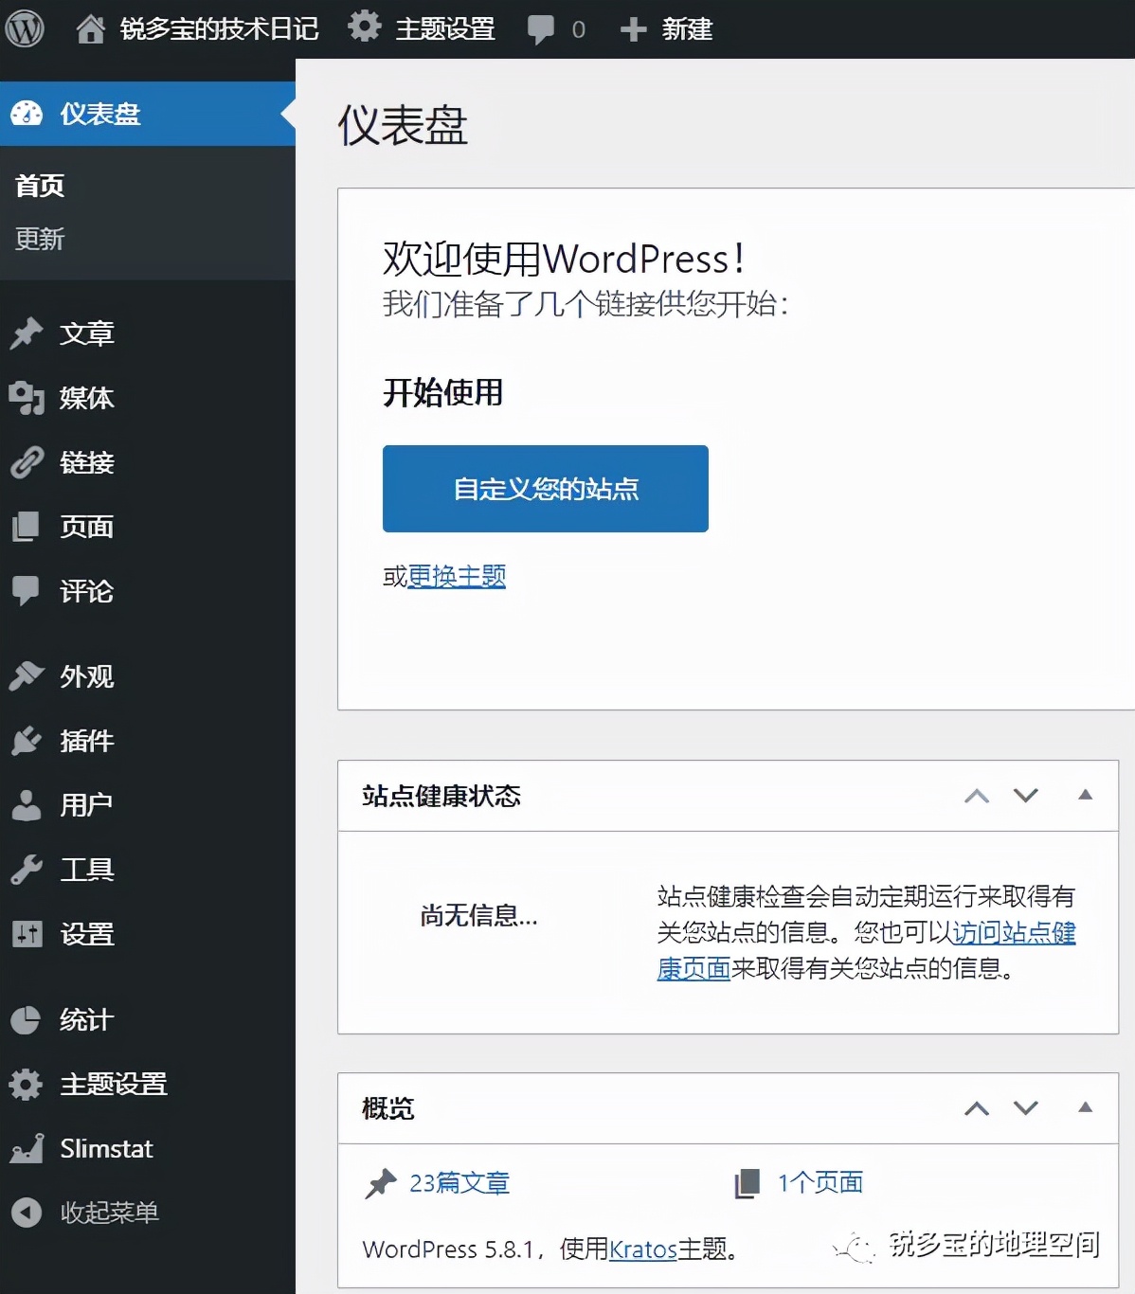Open the 更新 submenu item
Screen dimensions: 1135x1294
tap(40, 239)
